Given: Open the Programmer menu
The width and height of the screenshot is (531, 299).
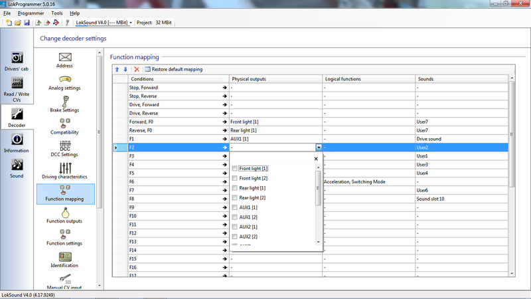Looking at the screenshot, I should pyautogui.click(x=31, y=13).
